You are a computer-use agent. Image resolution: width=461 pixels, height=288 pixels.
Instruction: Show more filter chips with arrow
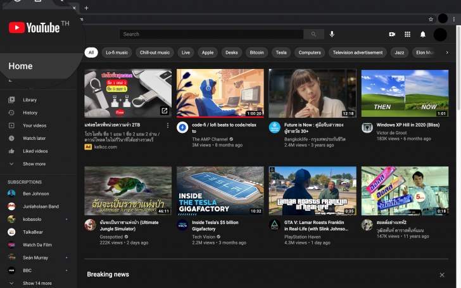pyautogui.click(x=447, y=53)
